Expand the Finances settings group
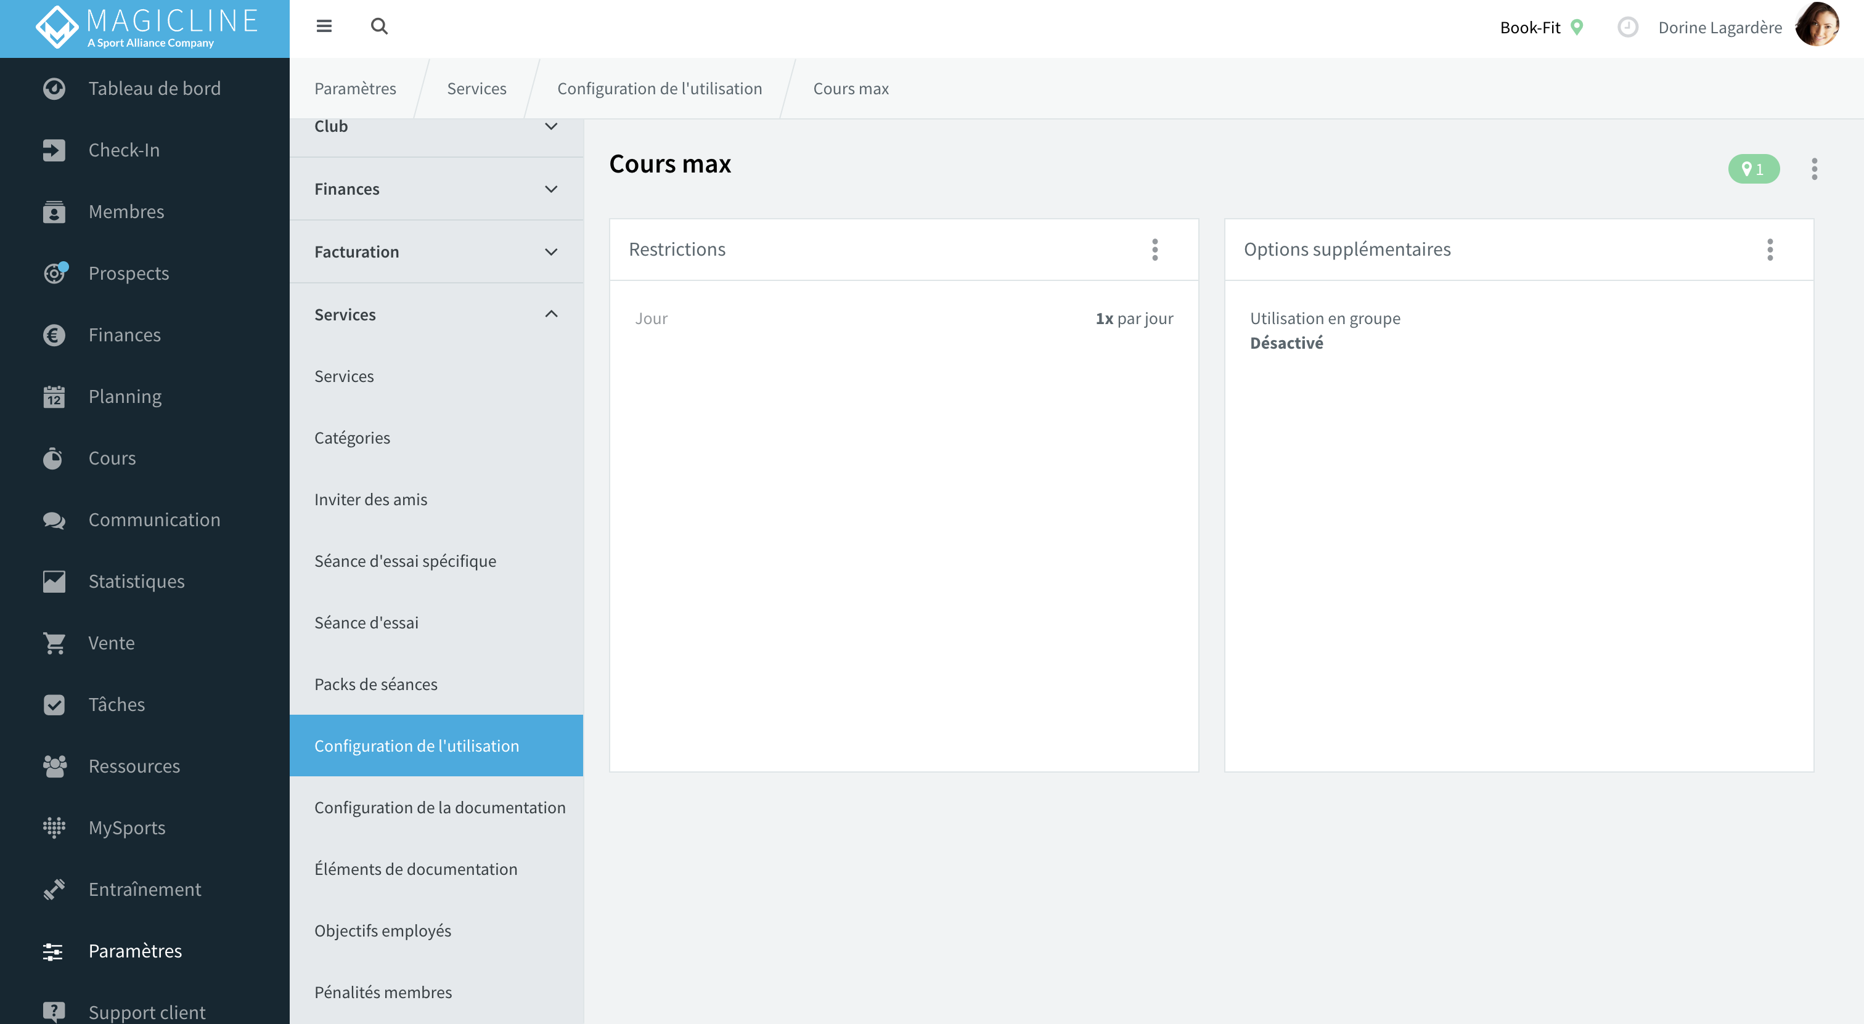Screen dimensions: 1864x1024 [436, 189]
